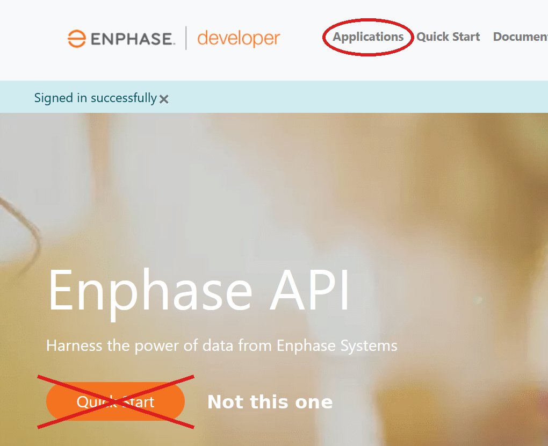Open the Documentation navigation link
Screen dimensions: 548x446
point(521,37)
